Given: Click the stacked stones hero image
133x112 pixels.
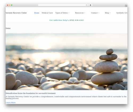Looking at the screenshot, I should [x=66, y=62].
